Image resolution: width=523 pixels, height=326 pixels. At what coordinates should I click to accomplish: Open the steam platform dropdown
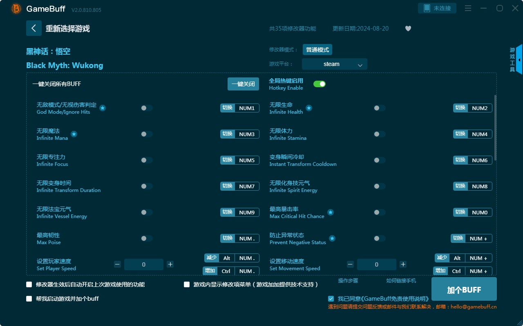[335, 64]
